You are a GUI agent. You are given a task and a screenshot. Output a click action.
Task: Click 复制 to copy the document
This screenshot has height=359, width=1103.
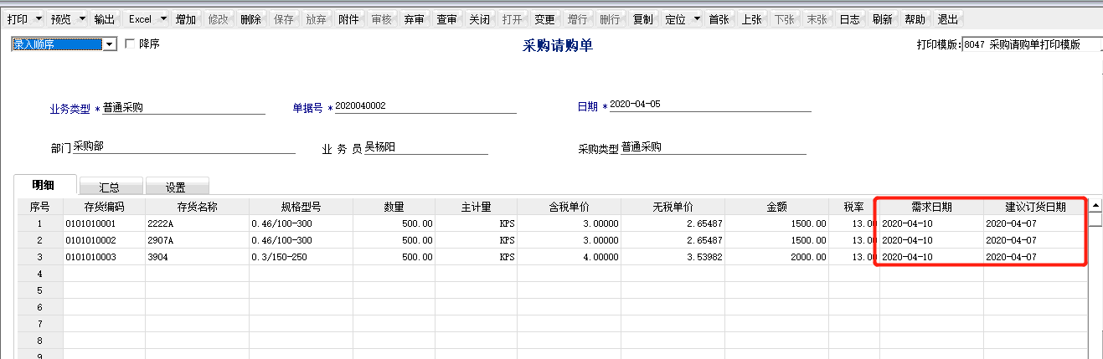click(642, 19)
